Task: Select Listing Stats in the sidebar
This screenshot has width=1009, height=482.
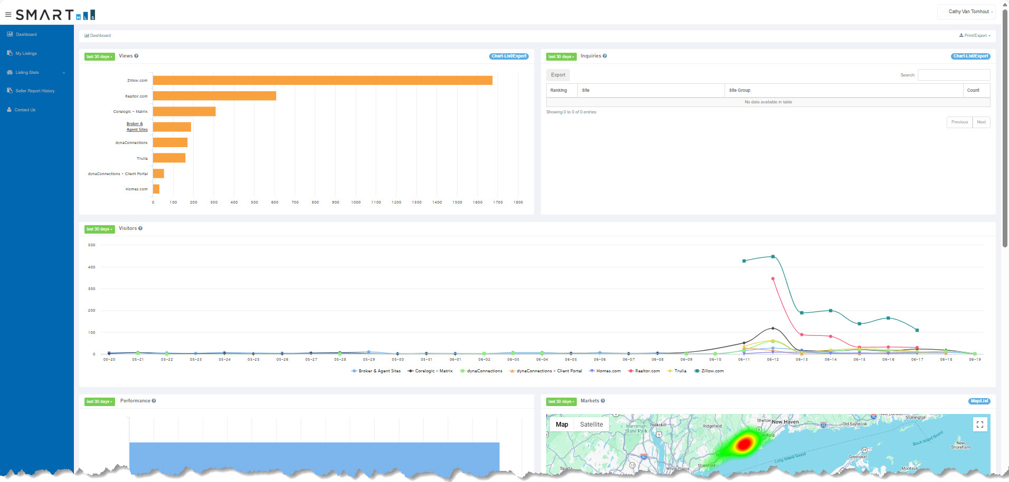Action: point(27,72)
